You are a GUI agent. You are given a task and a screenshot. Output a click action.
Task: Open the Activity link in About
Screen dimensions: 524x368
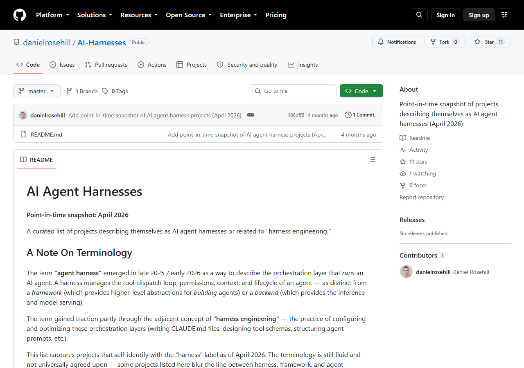click(414, 150)
